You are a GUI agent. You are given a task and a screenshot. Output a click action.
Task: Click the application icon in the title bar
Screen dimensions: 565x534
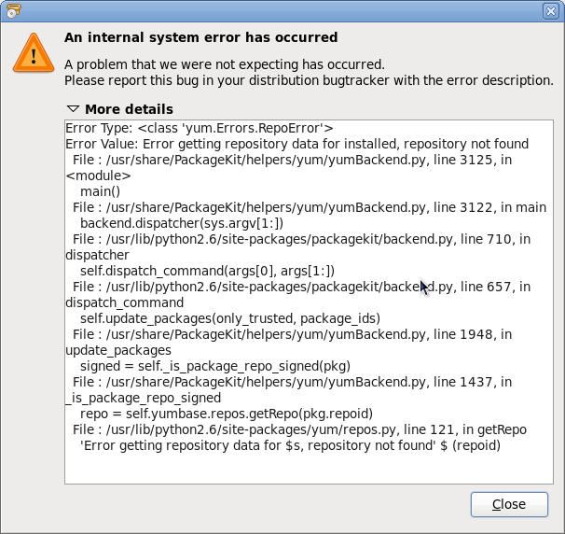[x=13, y=10]
